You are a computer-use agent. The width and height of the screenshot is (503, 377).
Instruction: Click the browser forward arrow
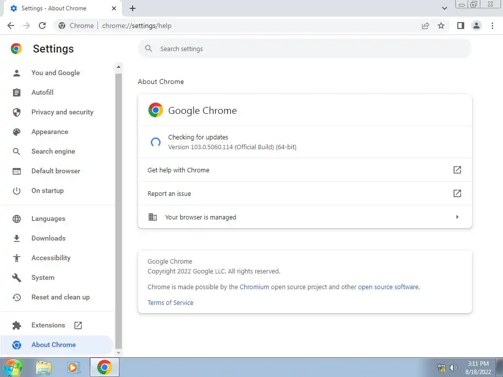pos(27,26)
